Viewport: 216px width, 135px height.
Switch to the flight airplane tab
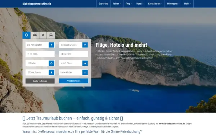pos(43,35)
